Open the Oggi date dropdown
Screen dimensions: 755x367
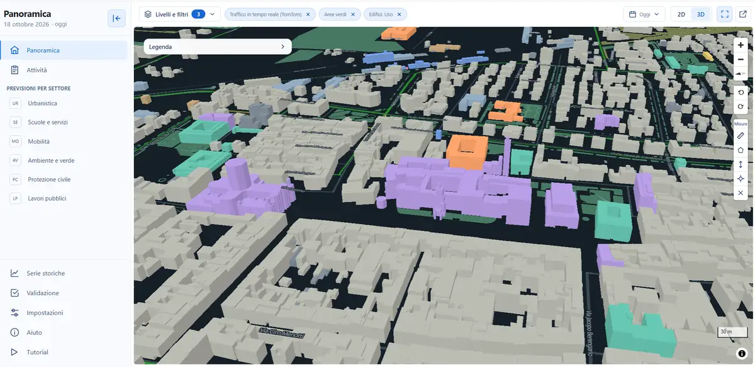[644, 14]
